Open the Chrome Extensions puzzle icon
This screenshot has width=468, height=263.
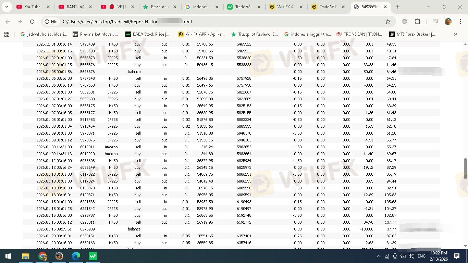pyautogui.click(x=417, y=22)
